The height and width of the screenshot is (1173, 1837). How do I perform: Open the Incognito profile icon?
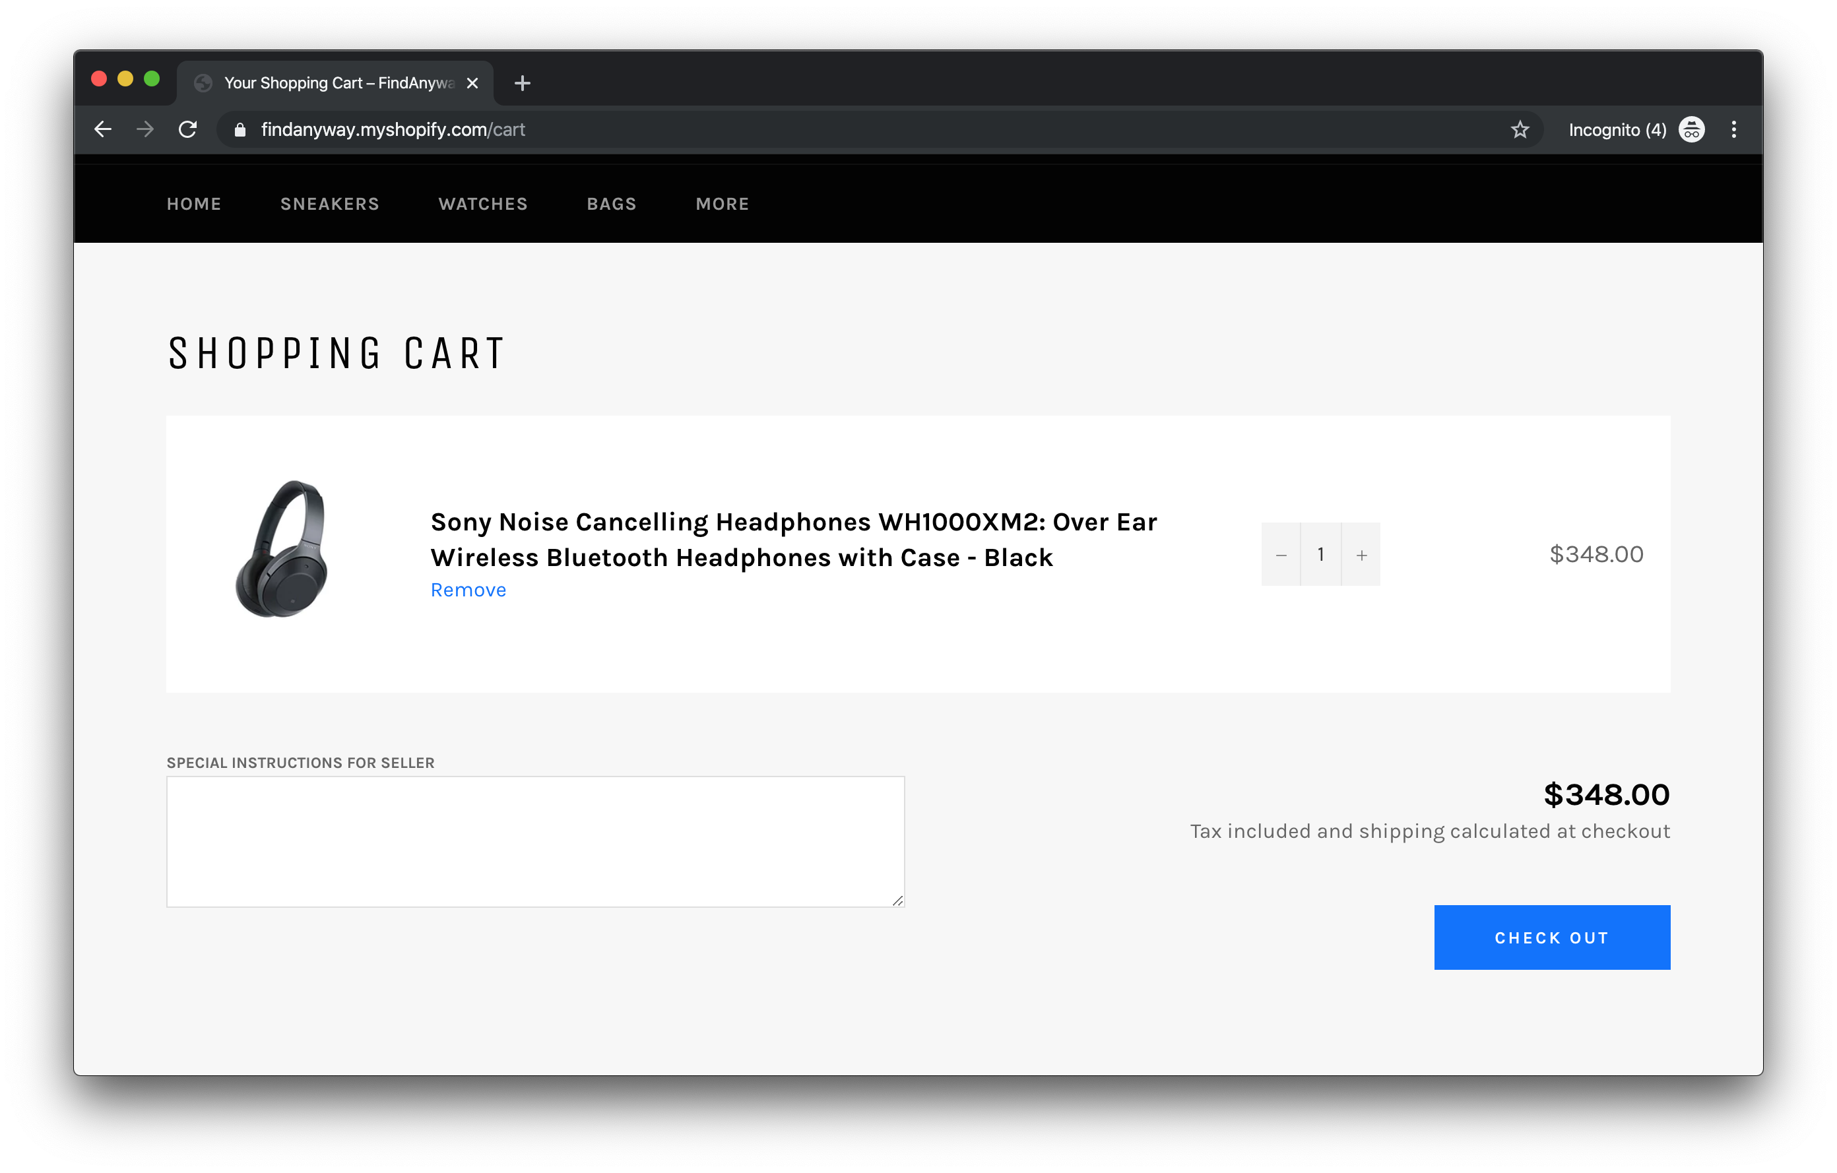[1691, 130]
